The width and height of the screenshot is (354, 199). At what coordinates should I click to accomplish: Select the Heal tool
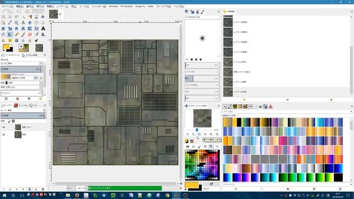point(10,40)
